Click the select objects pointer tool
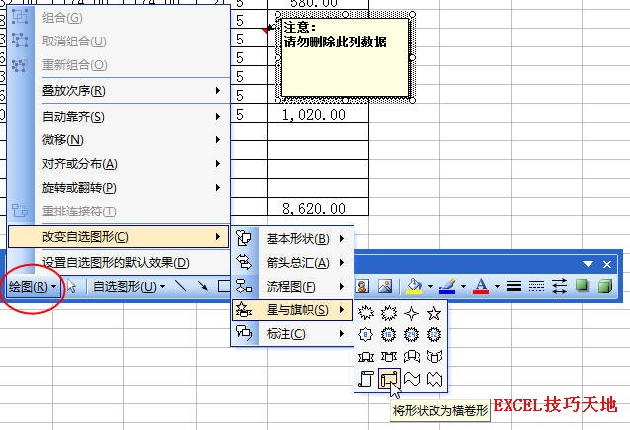630x430 pixels. pyautogui.click(x=71, y=286)
